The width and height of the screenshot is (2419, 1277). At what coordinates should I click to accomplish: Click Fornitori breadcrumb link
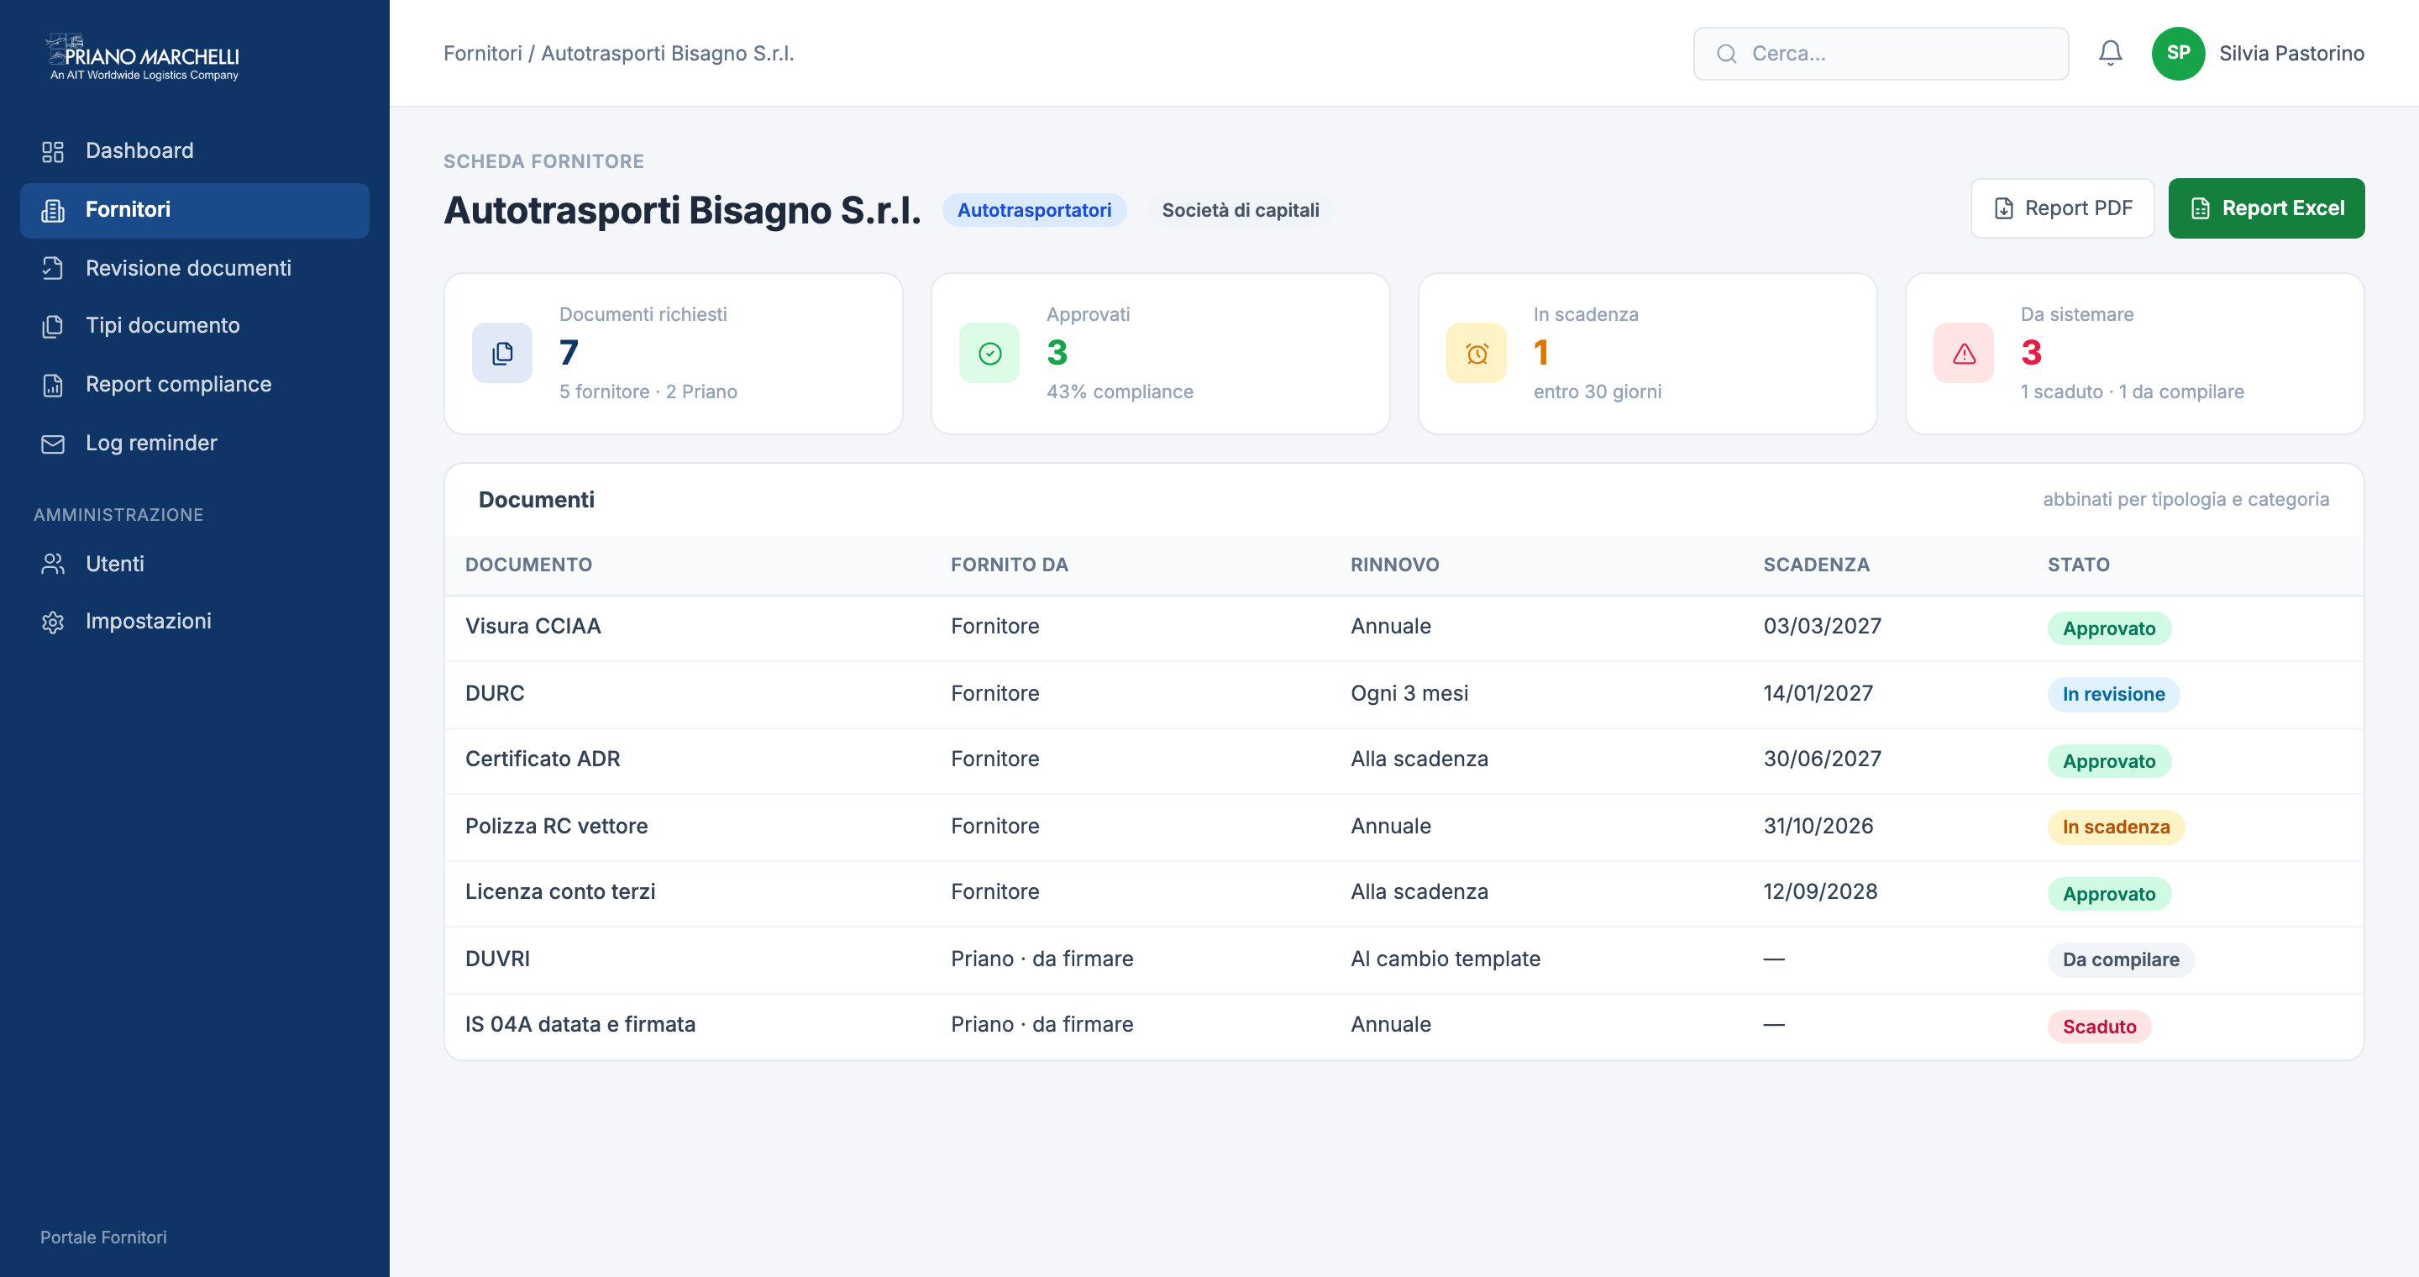point(483,54)
